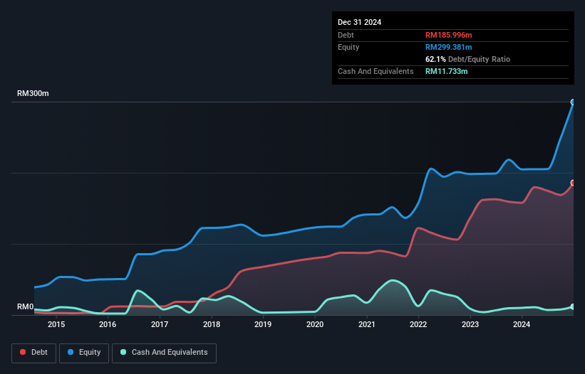Click the RM0 y-axis label
The height and width of the screenshot is (374, 585).
tap(26, 306)
